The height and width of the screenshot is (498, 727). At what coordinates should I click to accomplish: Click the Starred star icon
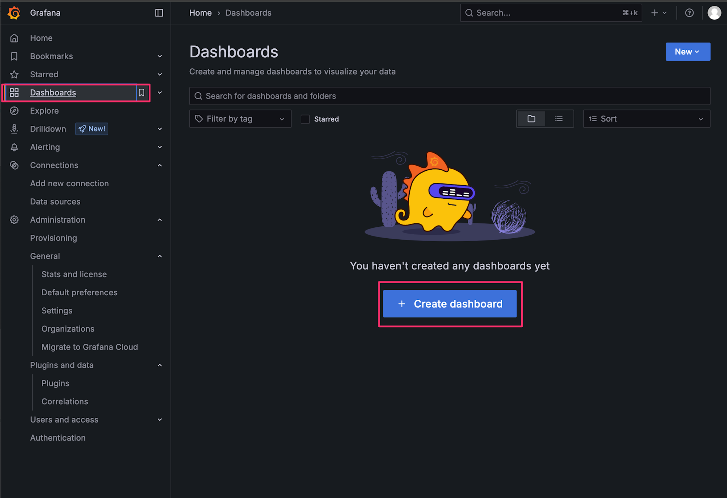click(x=14, y=74)
